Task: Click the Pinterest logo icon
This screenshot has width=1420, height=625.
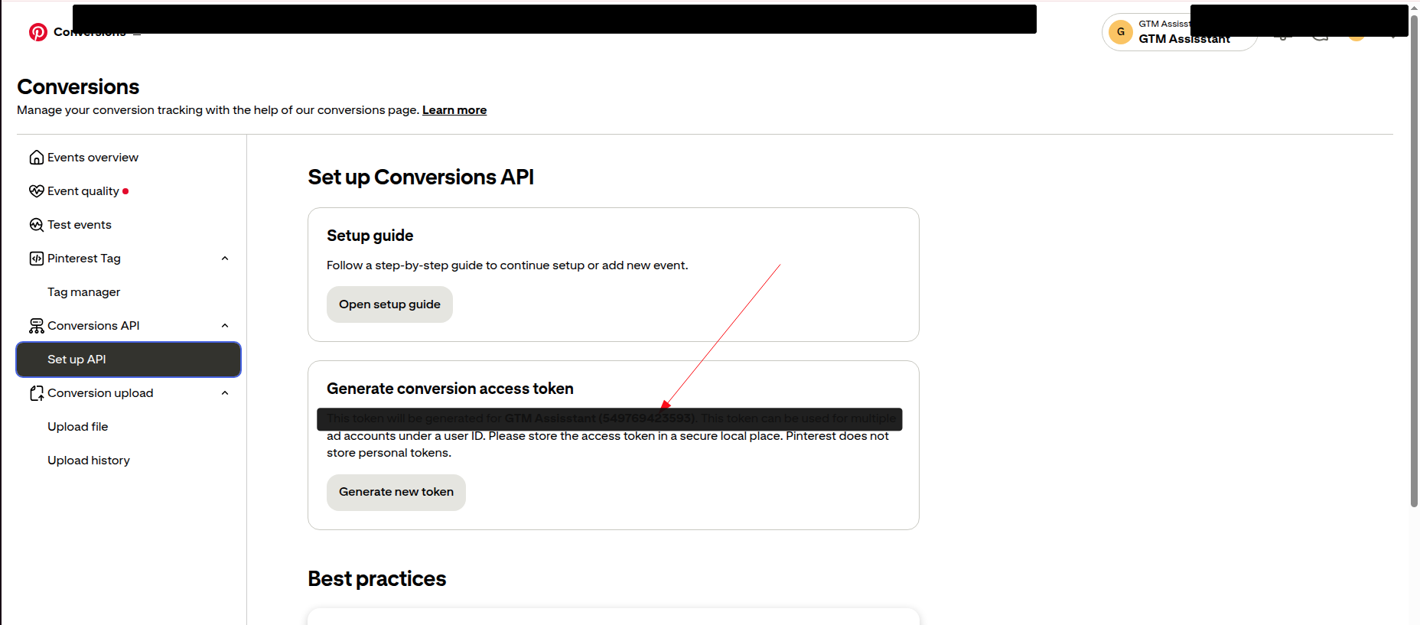Action: click(37, 32)
